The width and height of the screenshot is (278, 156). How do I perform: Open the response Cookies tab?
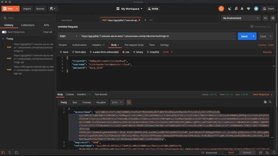(70, 94)
